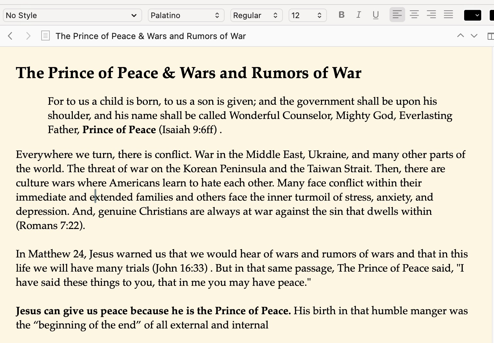Toggle underline formatting
The width and height of the screenshot is (494, 343).
point(376,15)
